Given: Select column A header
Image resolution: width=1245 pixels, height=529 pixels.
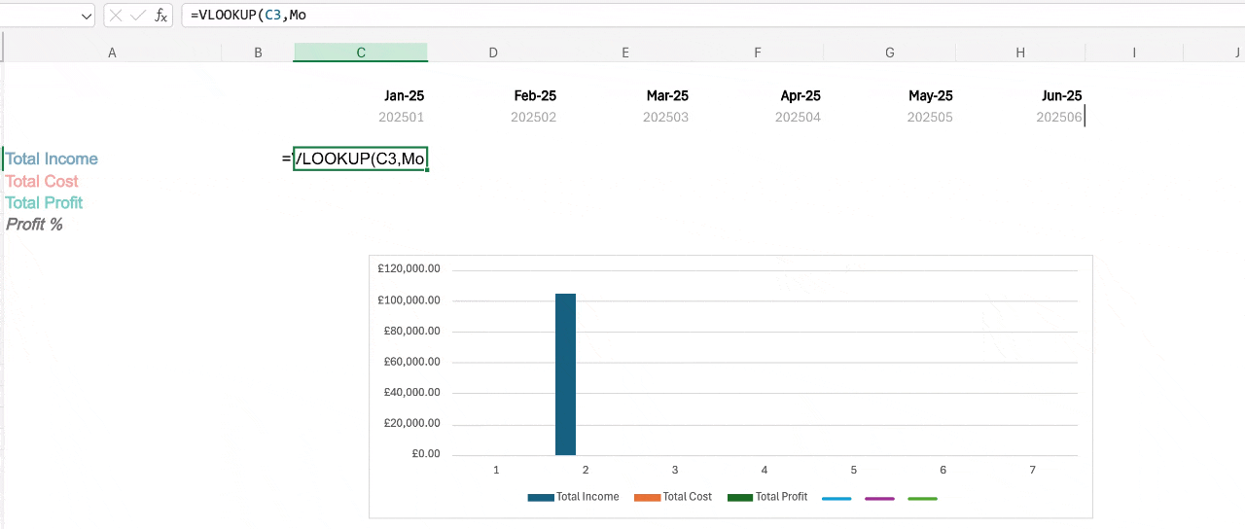Looking at the screenshot, I should pyautogui.click(x=112, y=53).
